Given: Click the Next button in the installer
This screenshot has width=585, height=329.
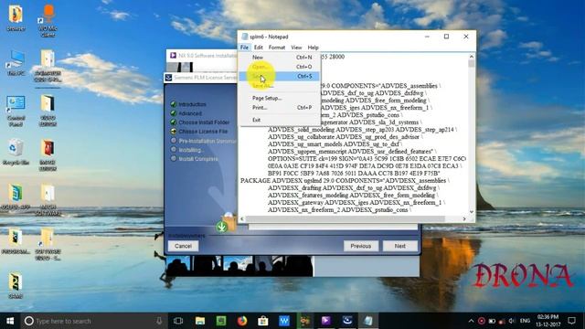Looking at the screenshot, I should coord(400,246).
